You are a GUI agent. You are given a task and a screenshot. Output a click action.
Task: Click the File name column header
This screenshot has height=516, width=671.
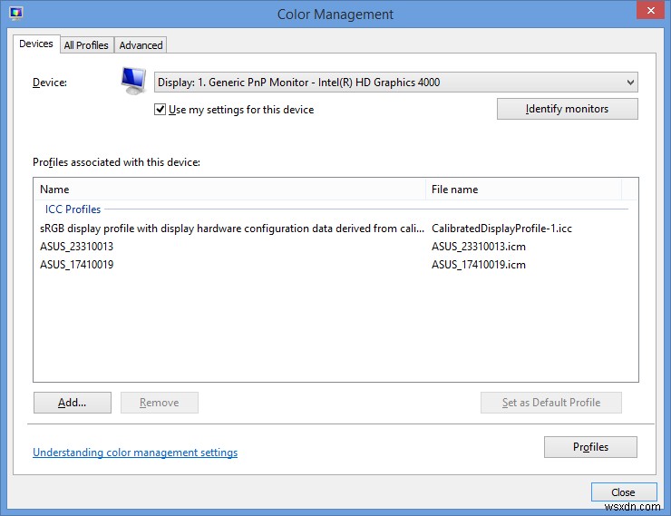pyautogui.click(x=523, y=190)
